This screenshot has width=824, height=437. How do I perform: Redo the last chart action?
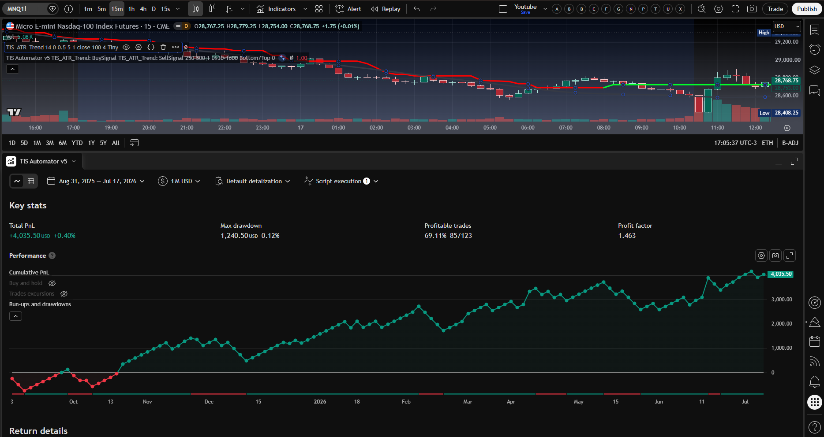pos(433,9)
